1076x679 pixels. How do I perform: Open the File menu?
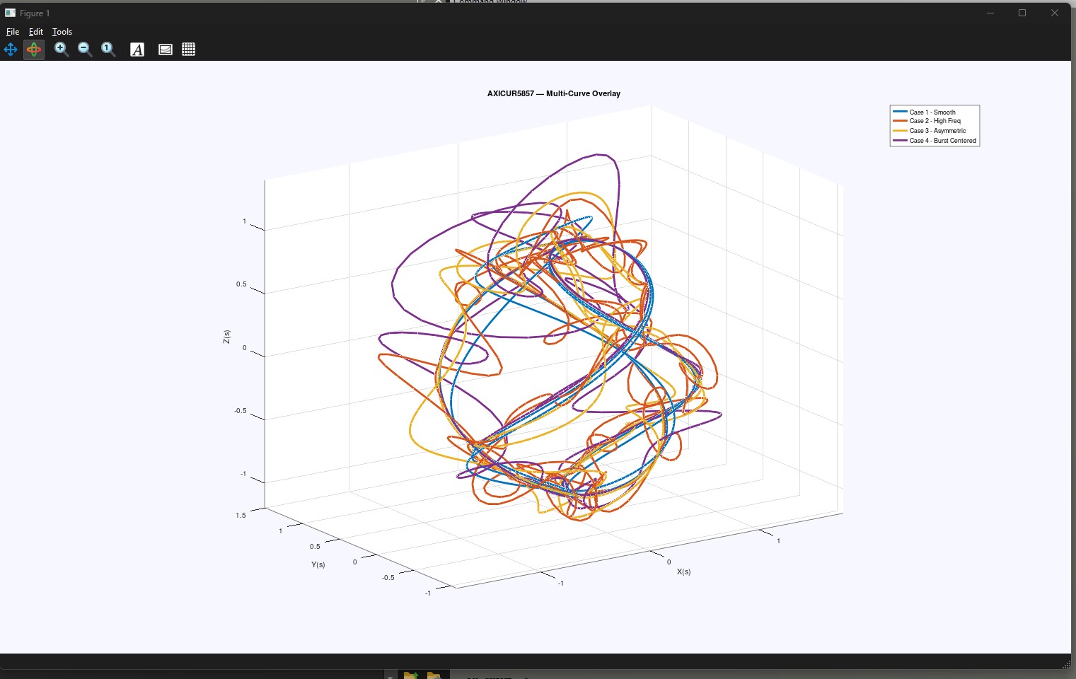click(x=13, y=32)
